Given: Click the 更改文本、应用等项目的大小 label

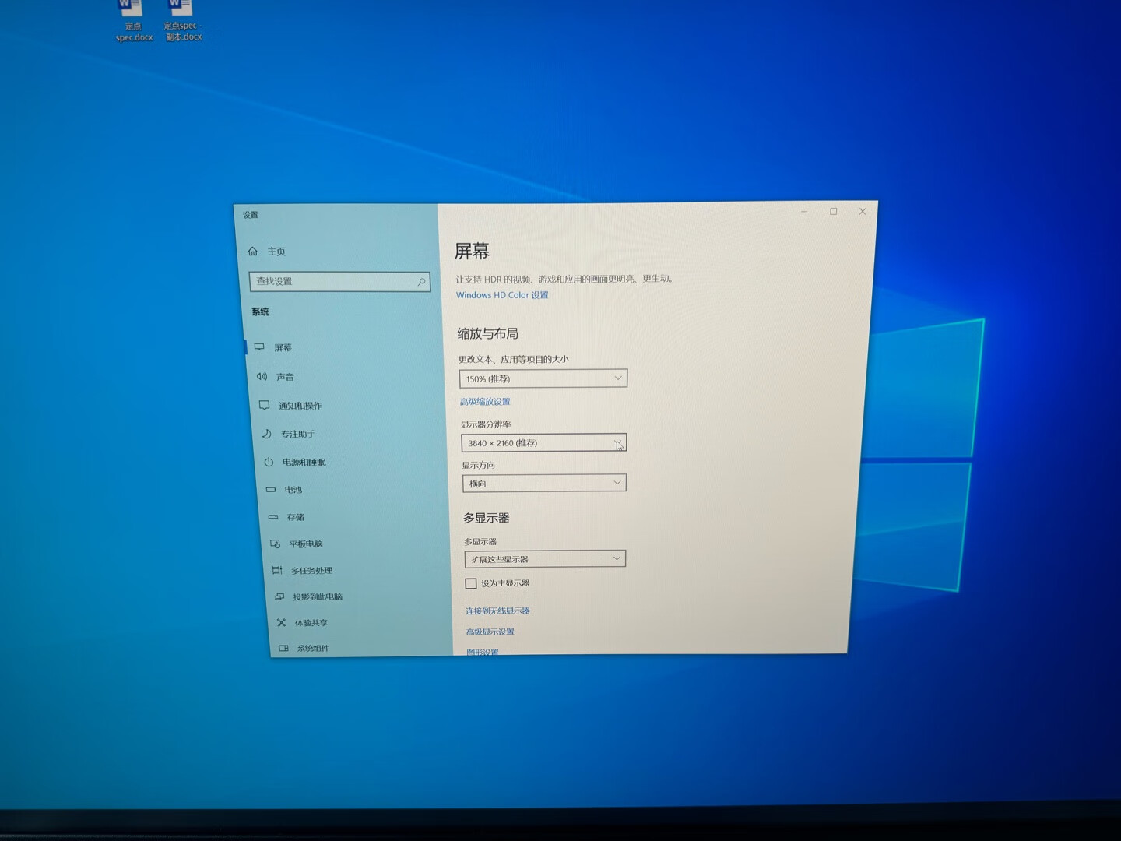Looking at the screenshot, I should (514, 359).
